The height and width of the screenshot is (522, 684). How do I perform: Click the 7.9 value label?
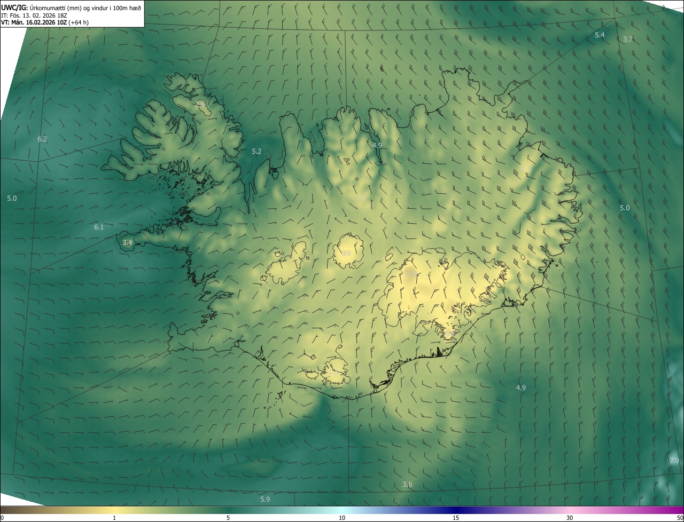pos(674,461)
